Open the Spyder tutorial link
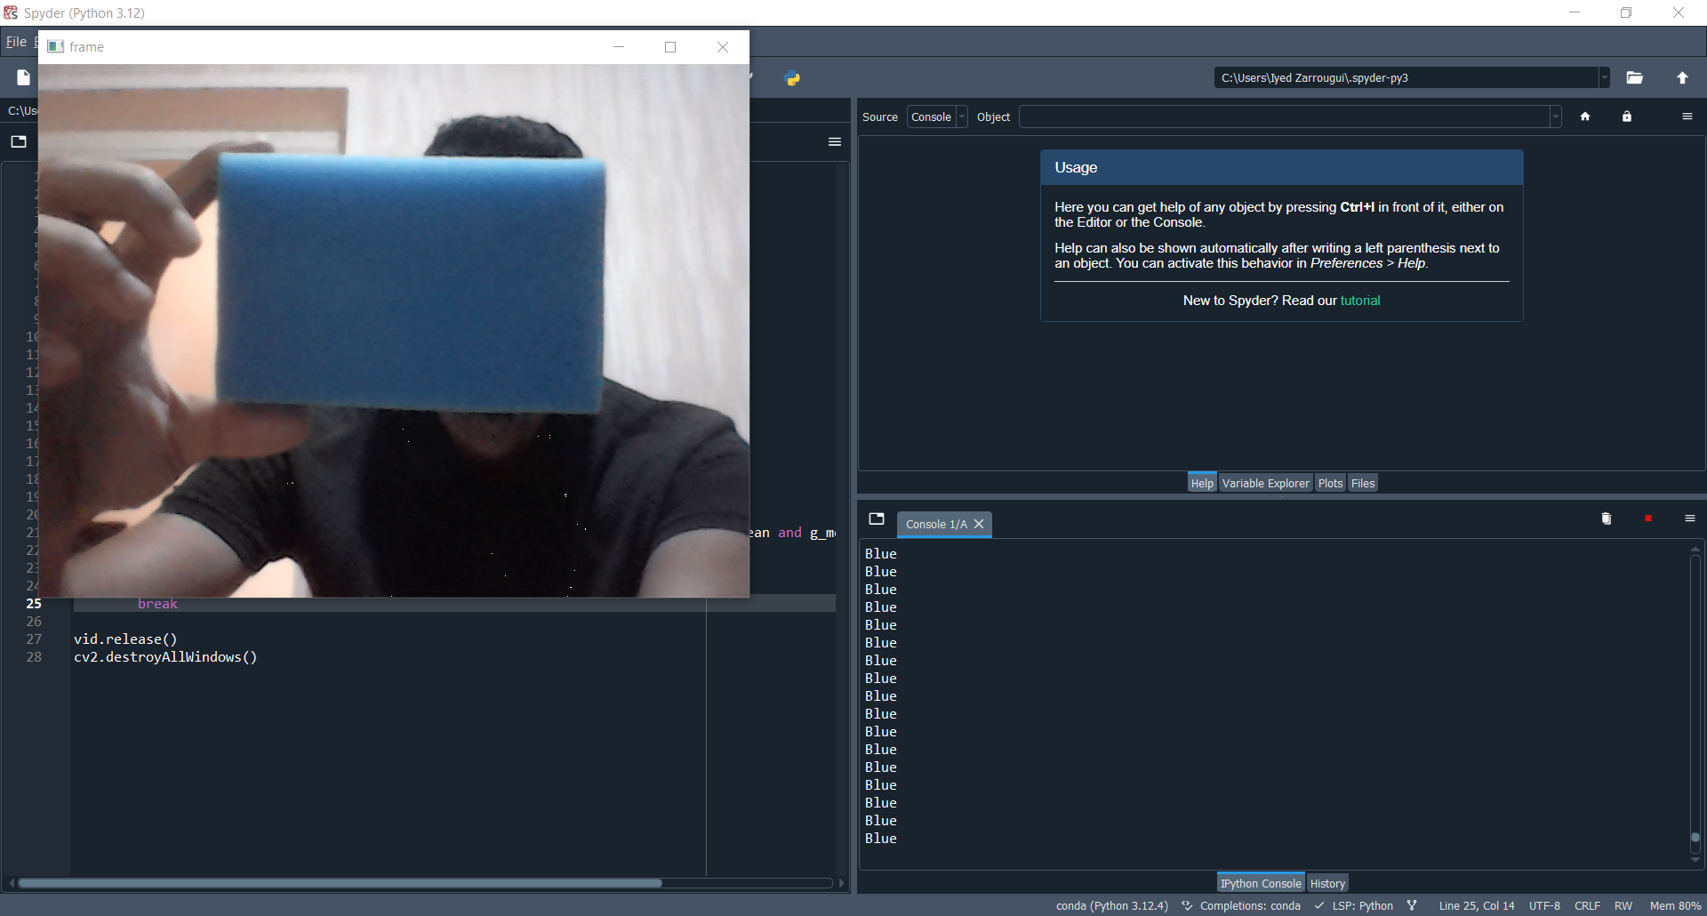The image size is (1707, 916). click(1360, 300)
